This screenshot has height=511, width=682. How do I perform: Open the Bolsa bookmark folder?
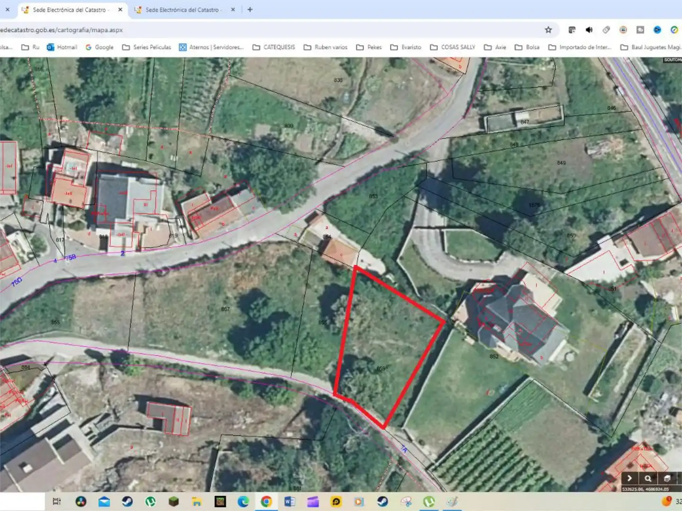point(527,47)
